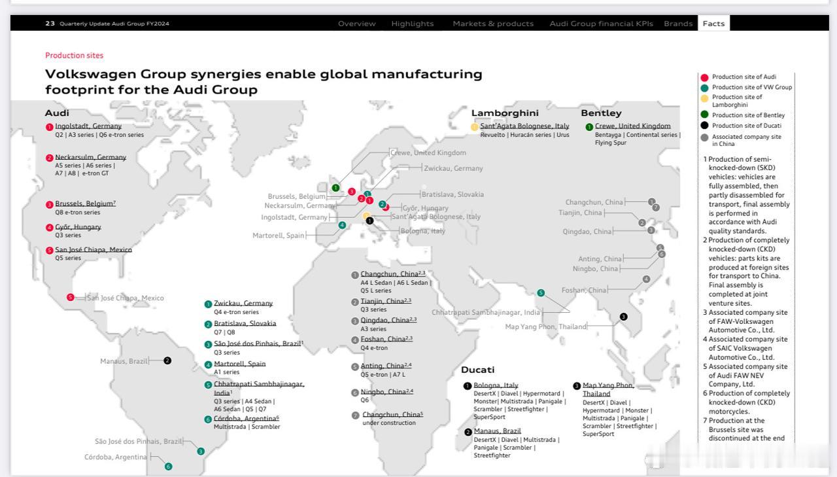Image resolution: width=837 pixels, height=477 pixels.
Task: Click "Quarterly Update Audi Group FY2024" header text
Action: tap(114, 24)
